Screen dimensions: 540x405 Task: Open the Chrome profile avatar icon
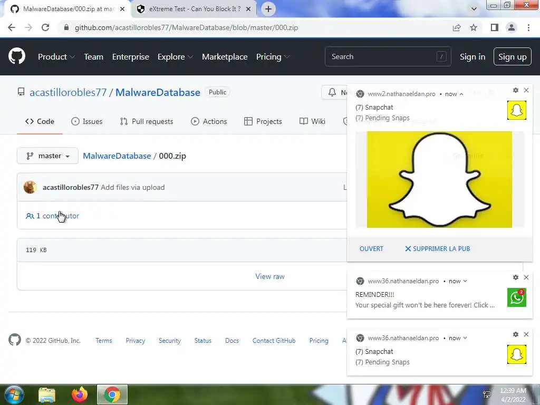click(512, 27)
